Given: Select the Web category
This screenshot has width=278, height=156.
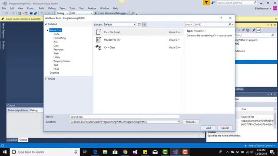Looking at the screenshot, I should pyautogui.click(x=56, y=53).
